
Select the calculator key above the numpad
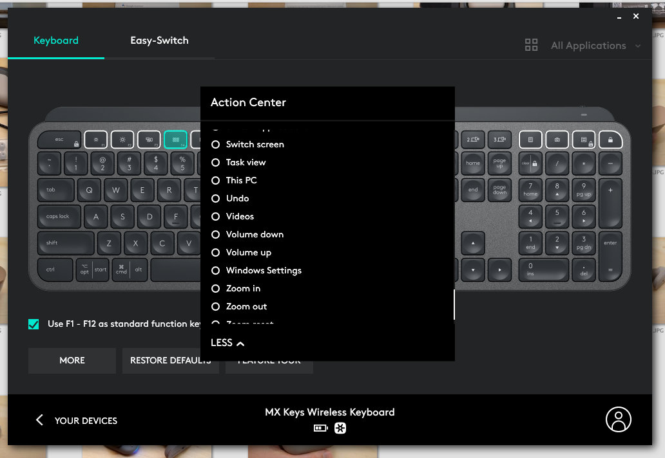pyautogui.click(x=530, y=139)
